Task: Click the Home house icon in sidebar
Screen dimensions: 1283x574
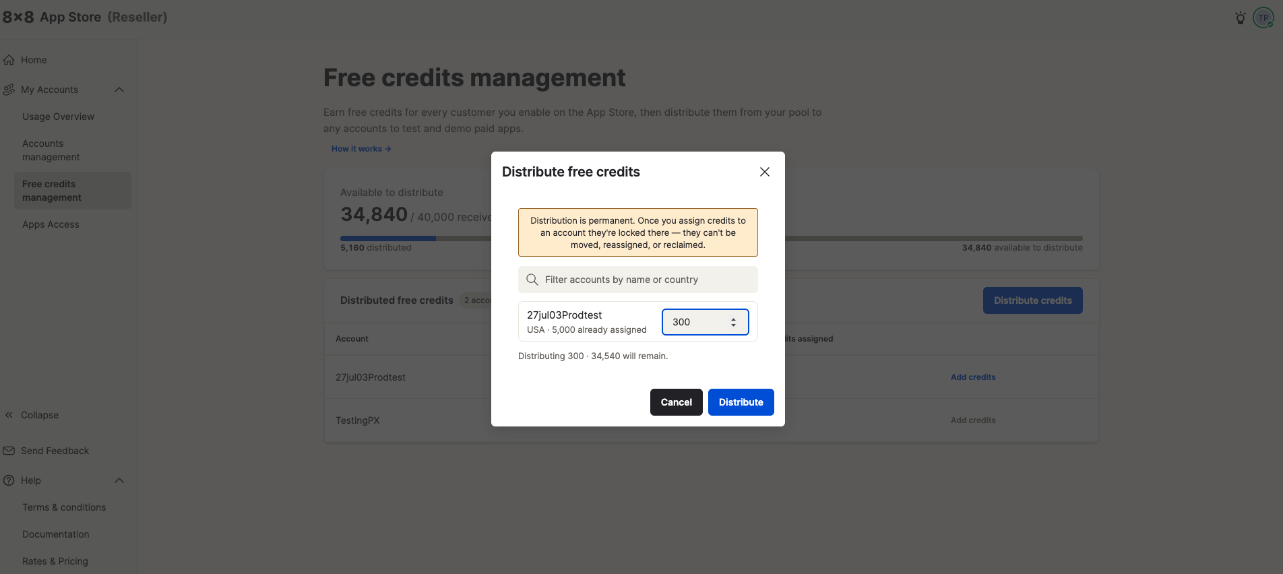Action: (x=9, y=60)
